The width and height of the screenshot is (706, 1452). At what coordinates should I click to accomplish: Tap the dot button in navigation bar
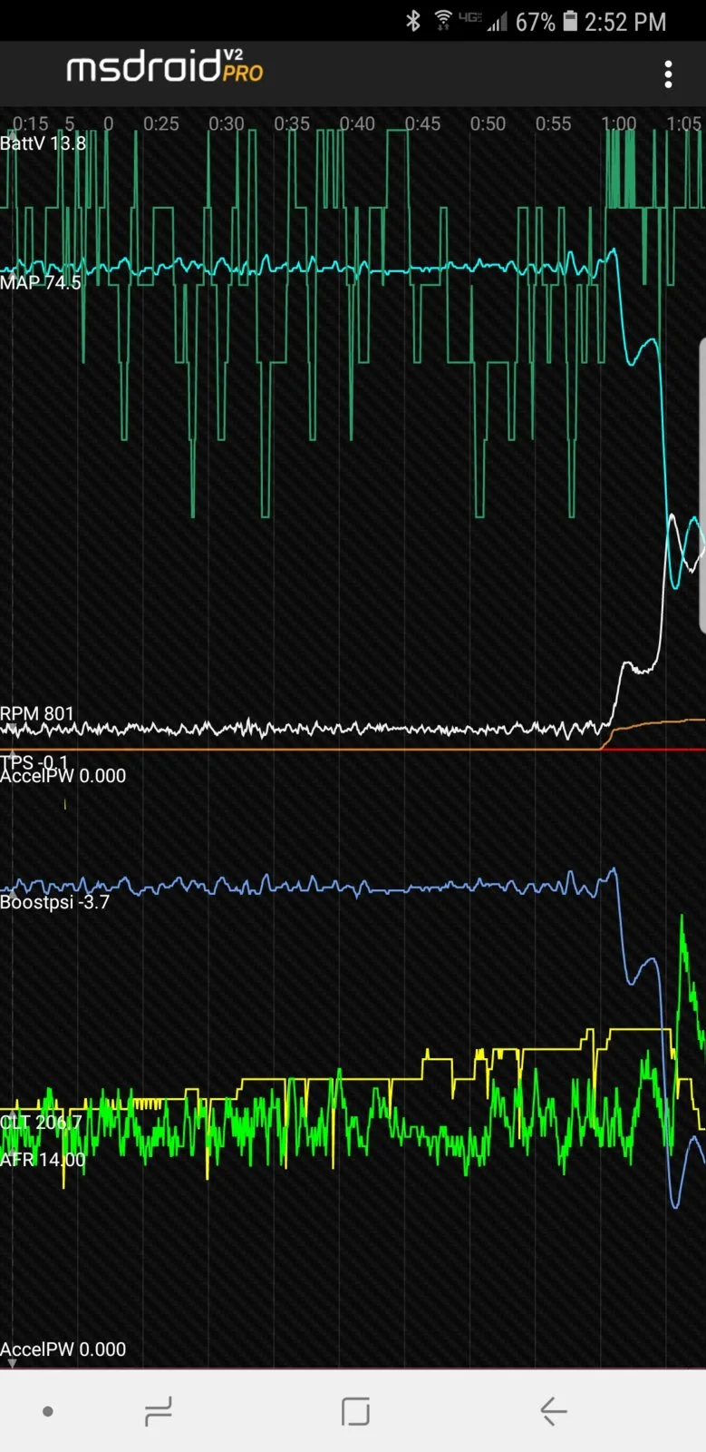tap(48, 1411)
